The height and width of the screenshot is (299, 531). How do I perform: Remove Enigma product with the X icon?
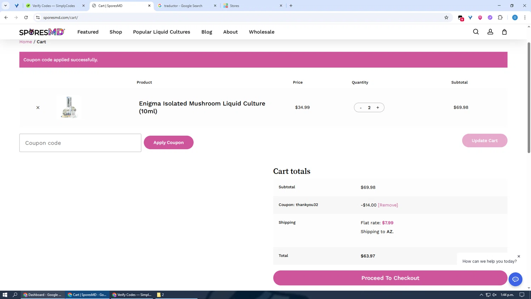click(x=38, y=107)
